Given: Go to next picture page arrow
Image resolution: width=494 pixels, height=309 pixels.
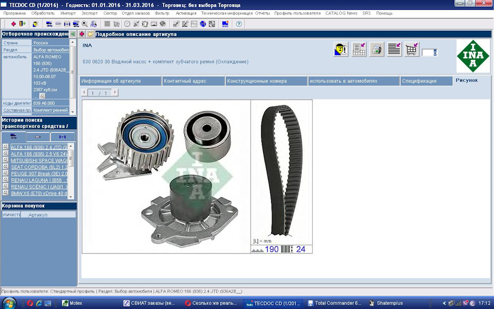Looking at the screenshot, I should coord(115,93).
